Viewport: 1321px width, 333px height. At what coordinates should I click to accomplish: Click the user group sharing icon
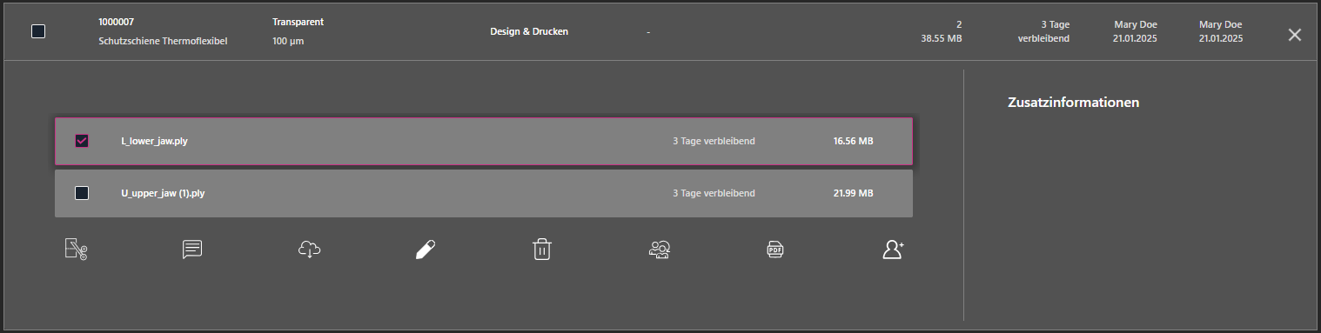(x=659, y=250)
